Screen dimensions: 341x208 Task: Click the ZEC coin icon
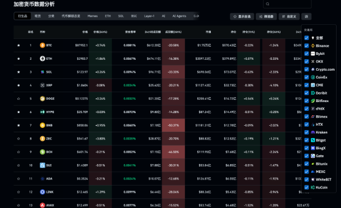(x=42, y=138)
